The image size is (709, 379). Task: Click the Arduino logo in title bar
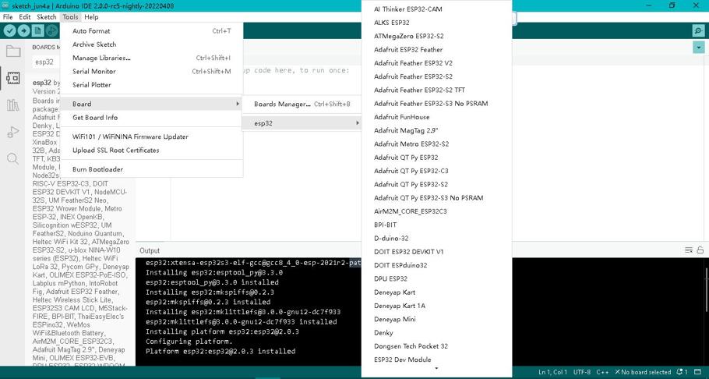tap(5, 6)
